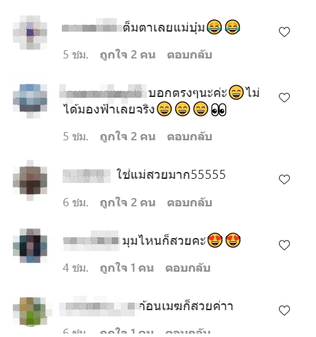316x337 pixels.
Task: Click 4 ชม. timestamp on มุมไหนก็สวยคะ comment
Action: point(76,268)
